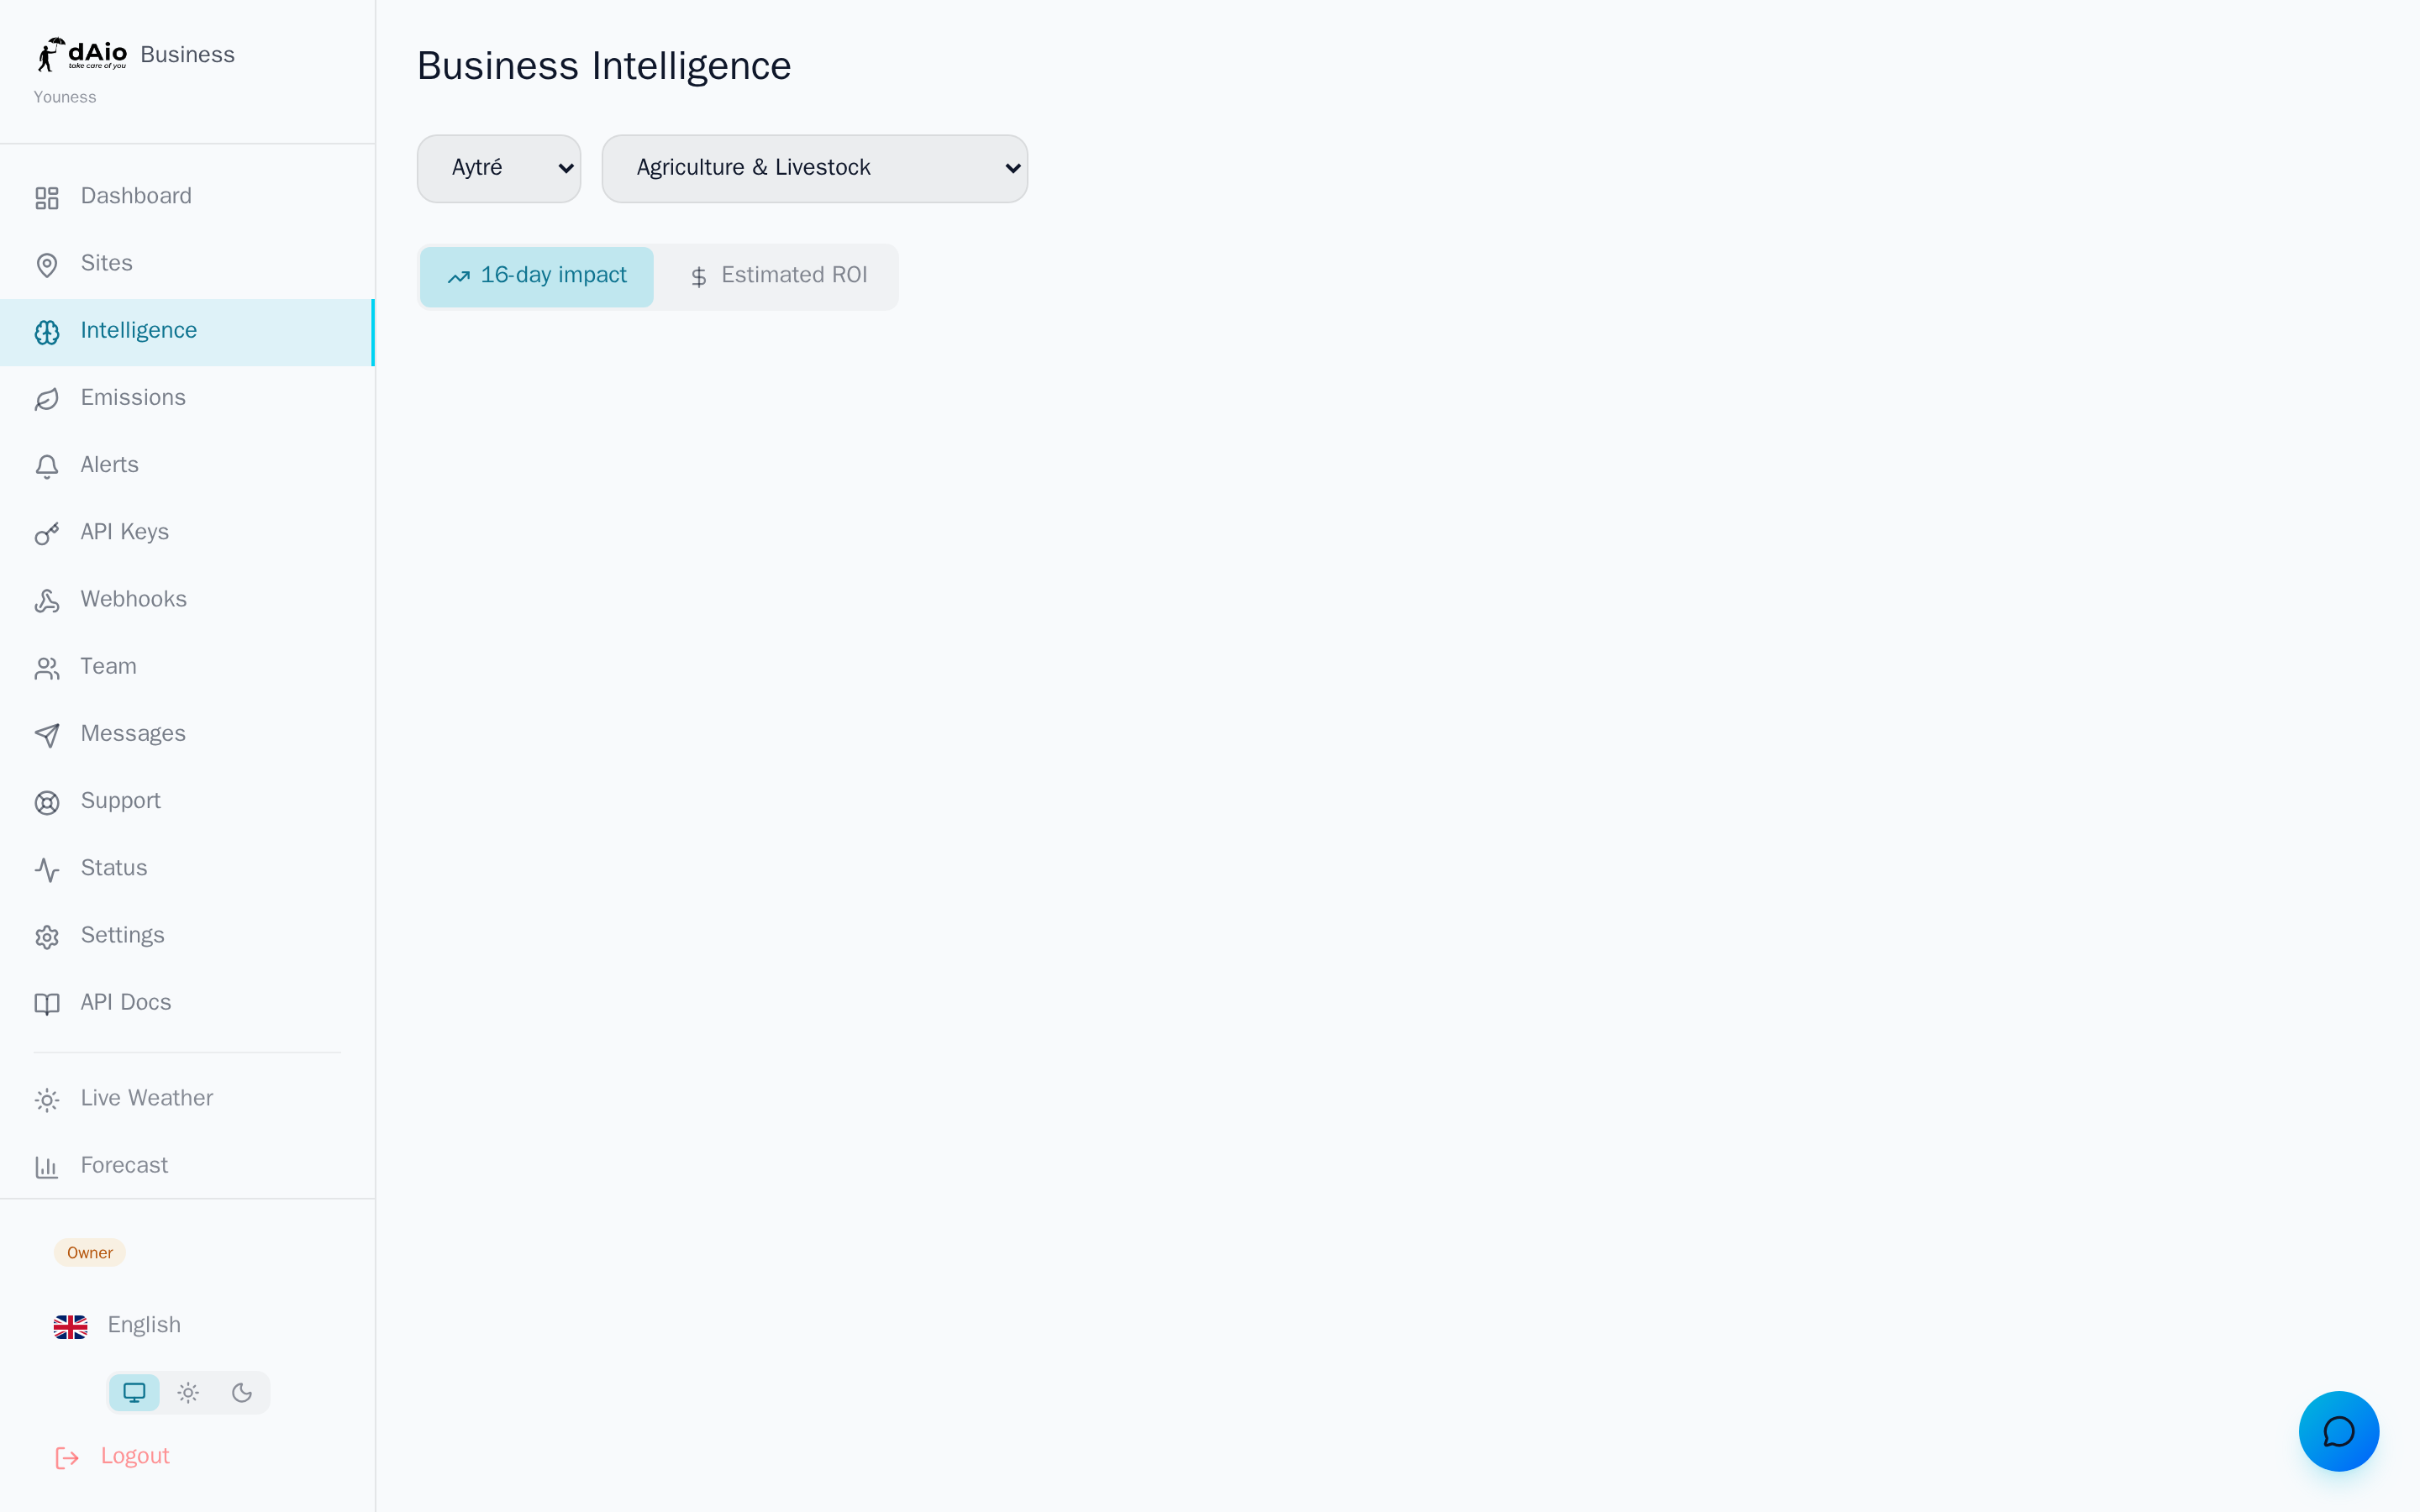
Task: Click the Emissions leaf icon
Action: pos(47,399)
